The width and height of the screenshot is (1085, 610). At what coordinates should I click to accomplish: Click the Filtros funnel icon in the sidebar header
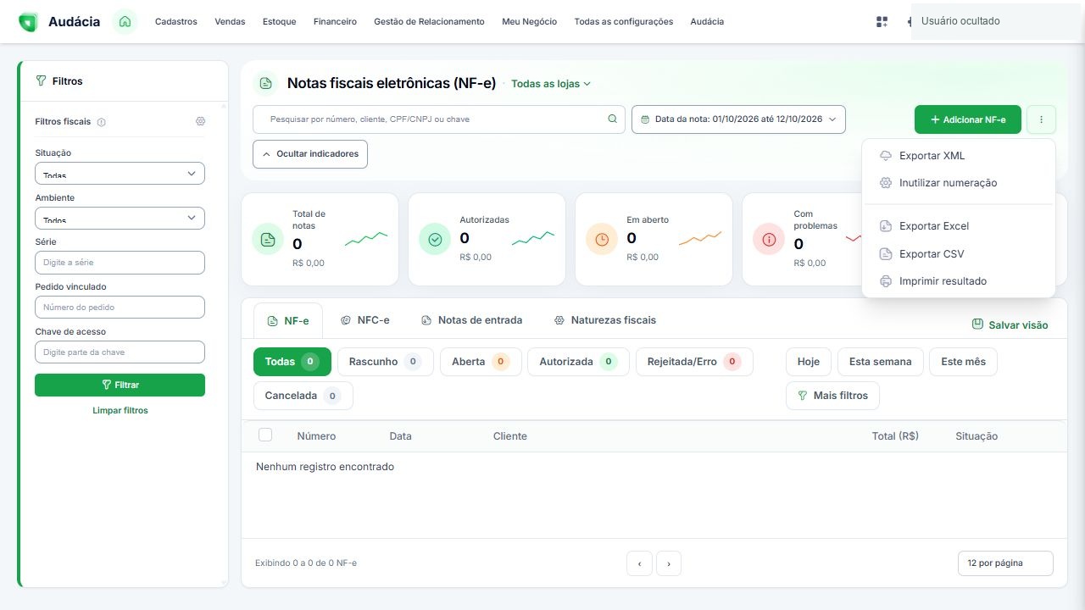point(41,81)
